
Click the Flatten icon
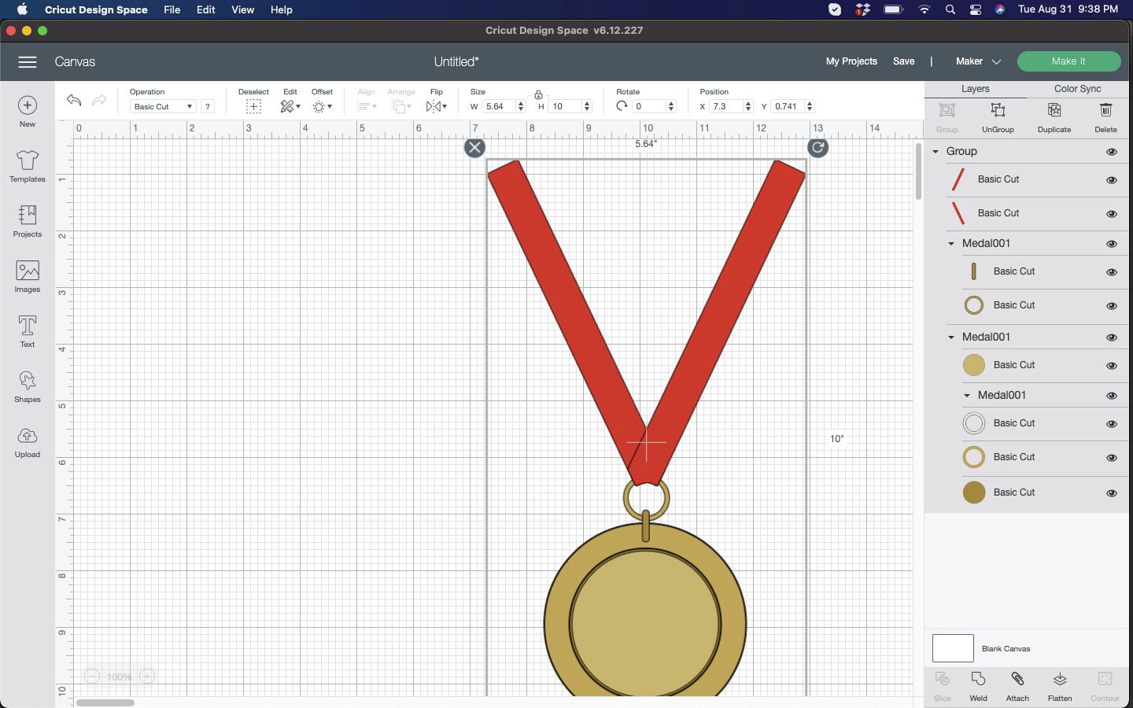[1058, 685]
